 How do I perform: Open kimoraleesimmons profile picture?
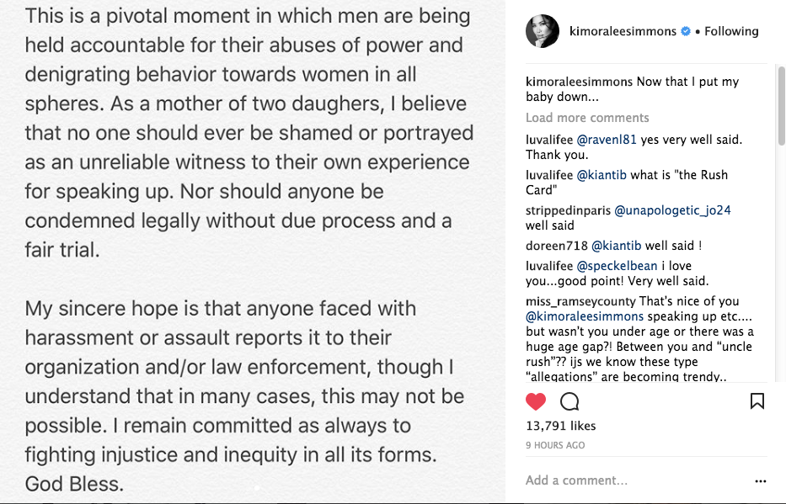click(x=542, y=32)
